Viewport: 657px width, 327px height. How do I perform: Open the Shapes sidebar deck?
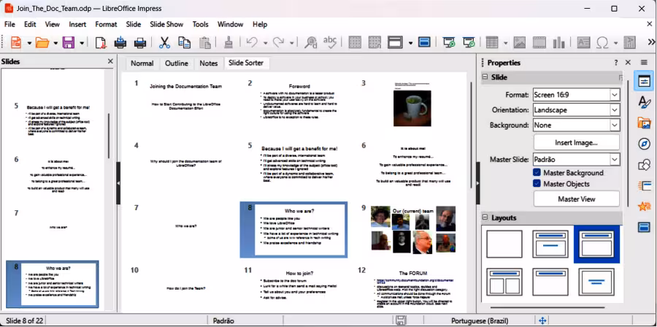click(x=644, y=165)
